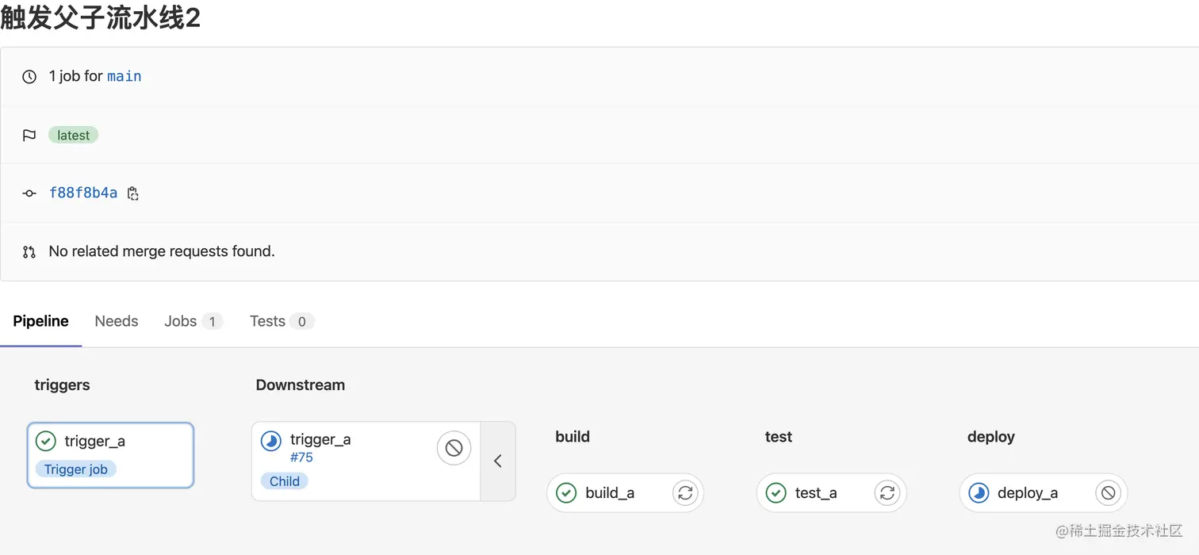Image resolution: width=1199 pixels, height=555 pixels.
Task: Retry the build_a job
Action: (685, 493)
